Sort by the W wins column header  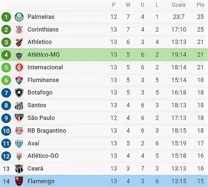(x=128, y=5)
